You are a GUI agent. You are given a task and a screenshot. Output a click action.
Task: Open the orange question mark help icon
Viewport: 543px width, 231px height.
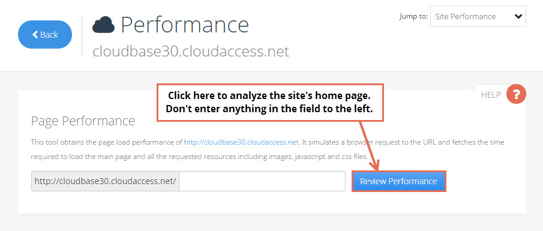point(516,94)
